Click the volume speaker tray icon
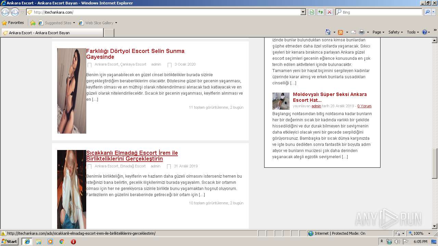Screen dimensions: 438x246 pyautogui.click(x=397, y=242)
